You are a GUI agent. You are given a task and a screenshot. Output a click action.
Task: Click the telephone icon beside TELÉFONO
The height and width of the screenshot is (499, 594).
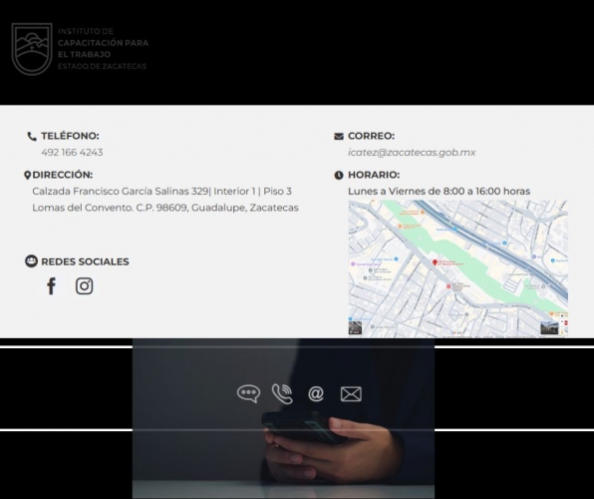32,137
